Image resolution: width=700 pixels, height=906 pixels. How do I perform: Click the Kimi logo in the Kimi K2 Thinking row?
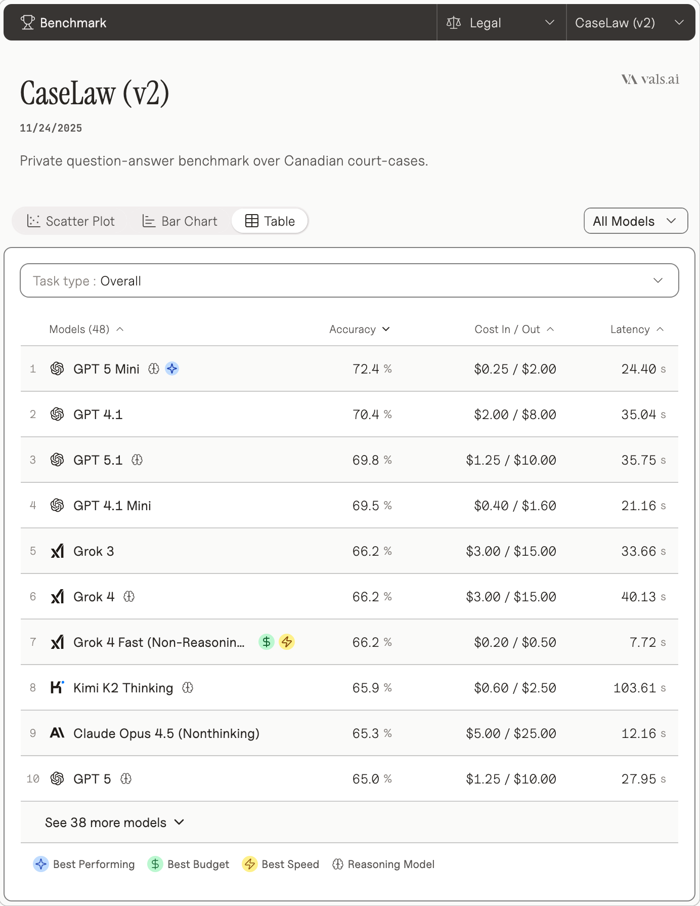tap(57, 688)
